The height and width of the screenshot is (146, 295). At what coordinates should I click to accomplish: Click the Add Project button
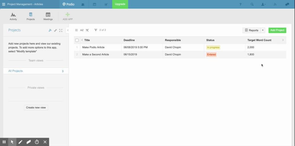click(277, 30)
